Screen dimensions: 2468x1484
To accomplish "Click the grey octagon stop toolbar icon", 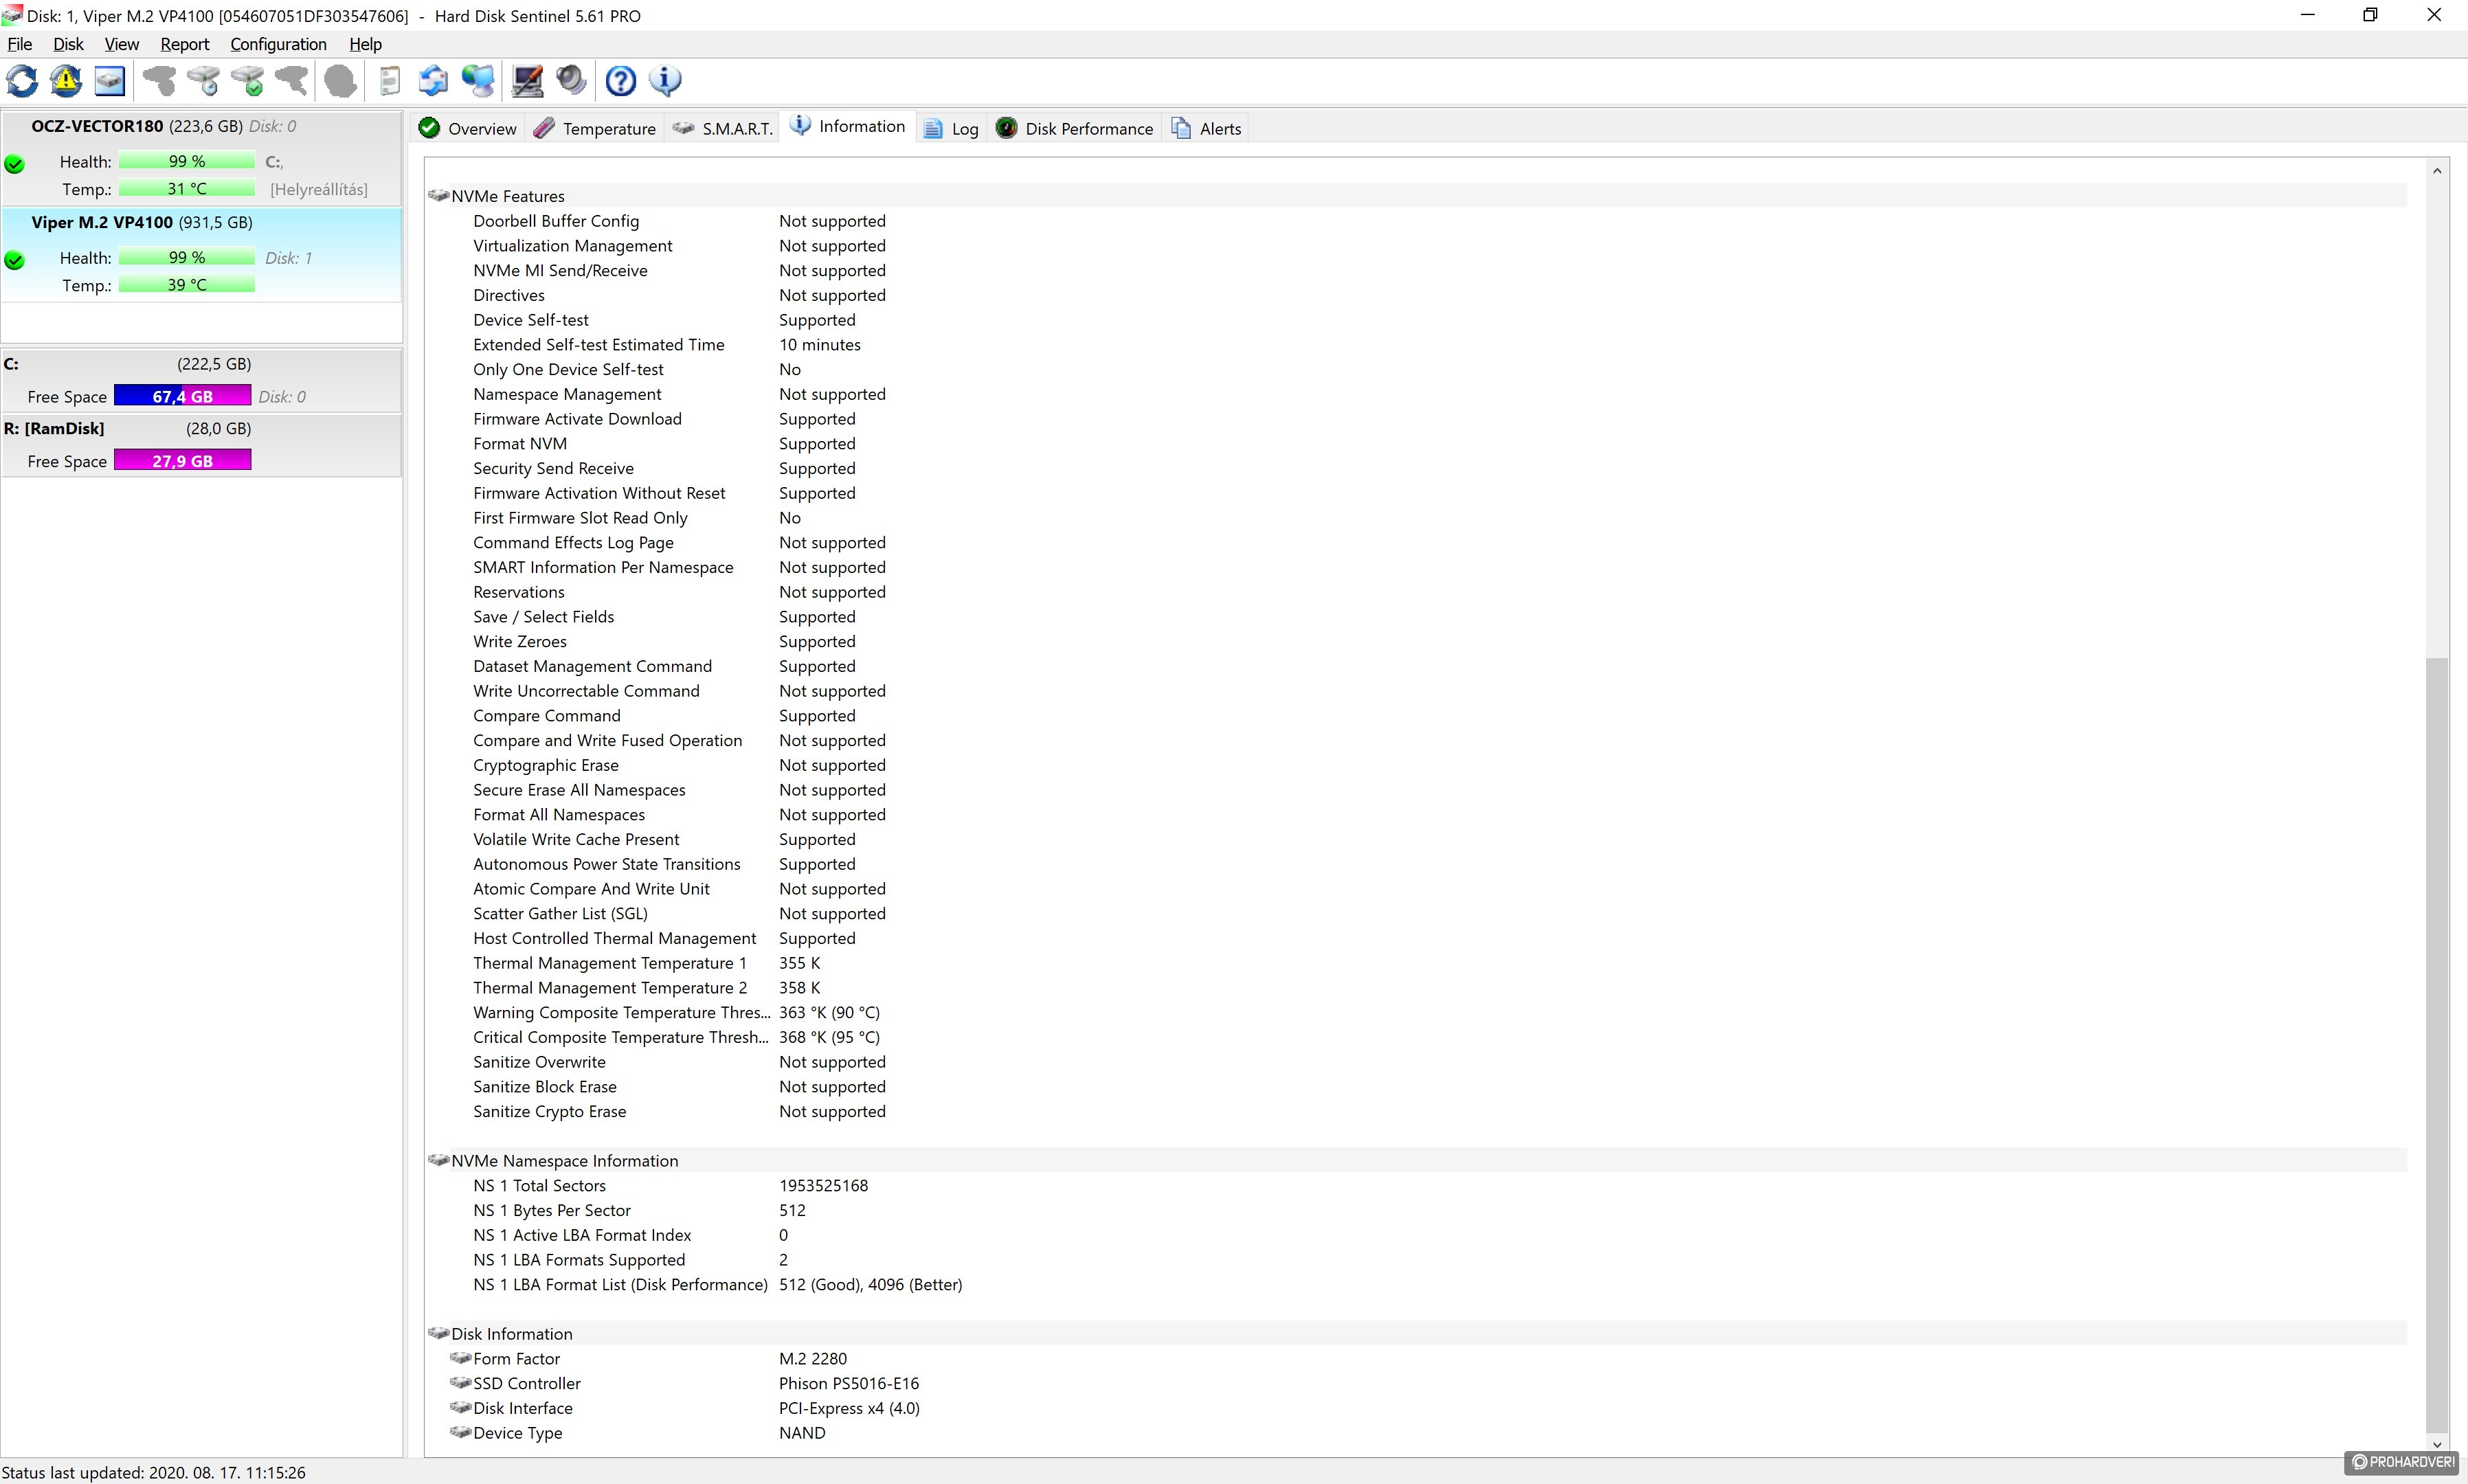I will (x=340, y=81).
